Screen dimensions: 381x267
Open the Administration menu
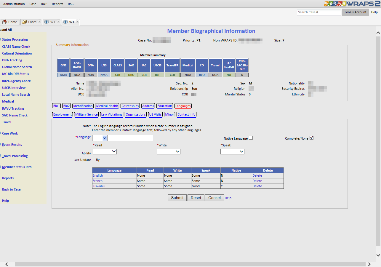point(14,4)
